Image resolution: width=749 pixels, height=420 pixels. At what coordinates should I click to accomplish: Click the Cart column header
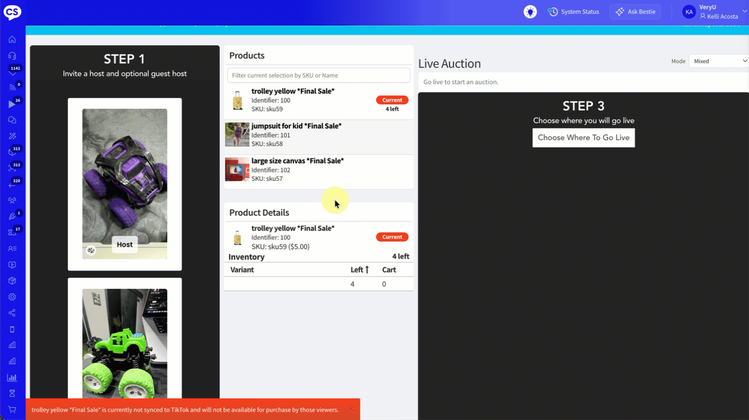[x=389, y=270]
